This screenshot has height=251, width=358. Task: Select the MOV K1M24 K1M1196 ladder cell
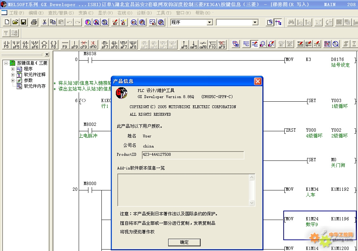tap(320, 225)
